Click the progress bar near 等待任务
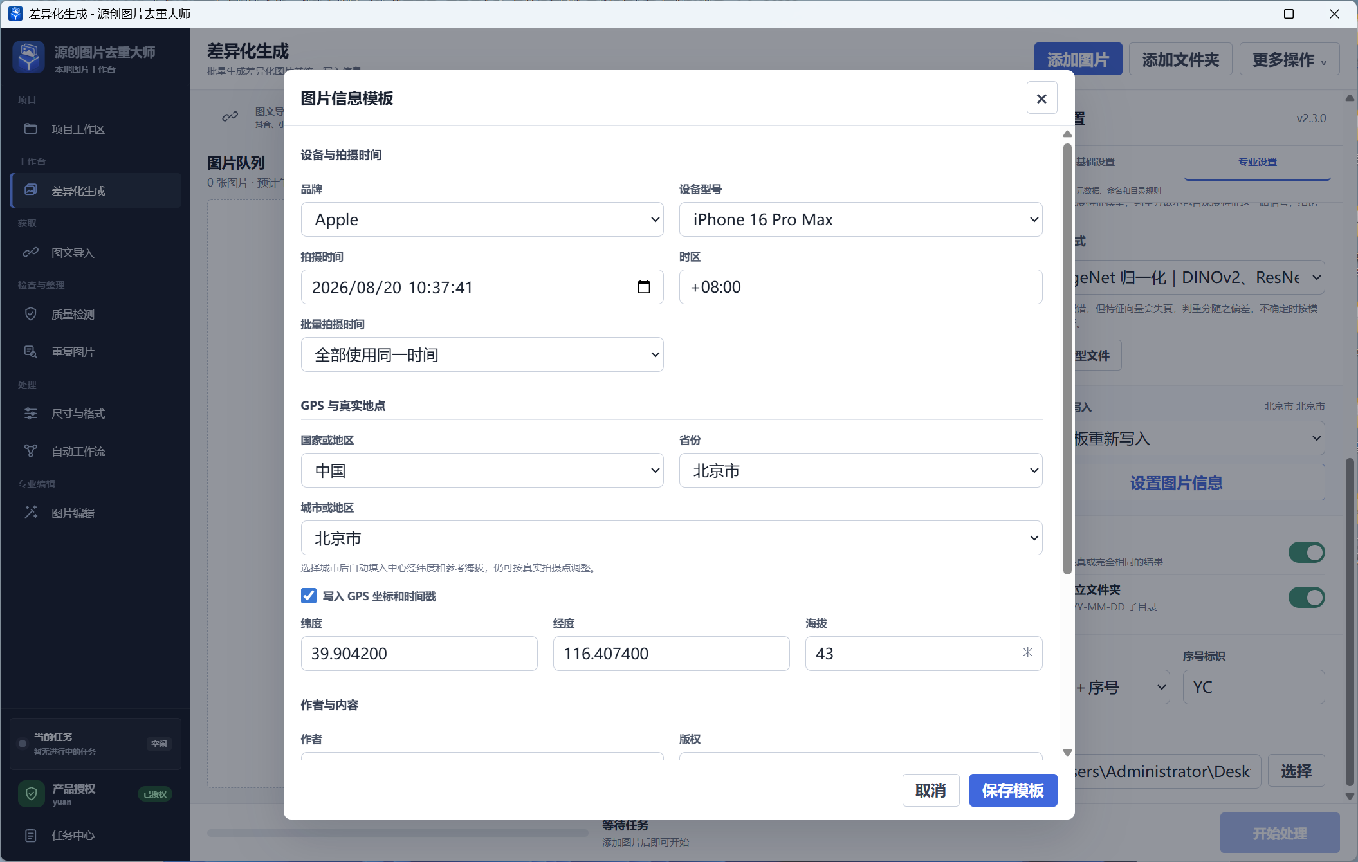 (x=398, y=832)
